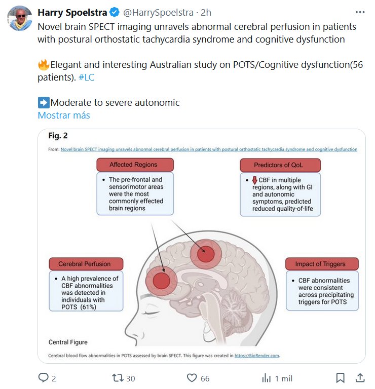Click the BioRender.com link in caption
Image resolution: width=375 pixels, height=389 pixels.
[x=257, y=356]
